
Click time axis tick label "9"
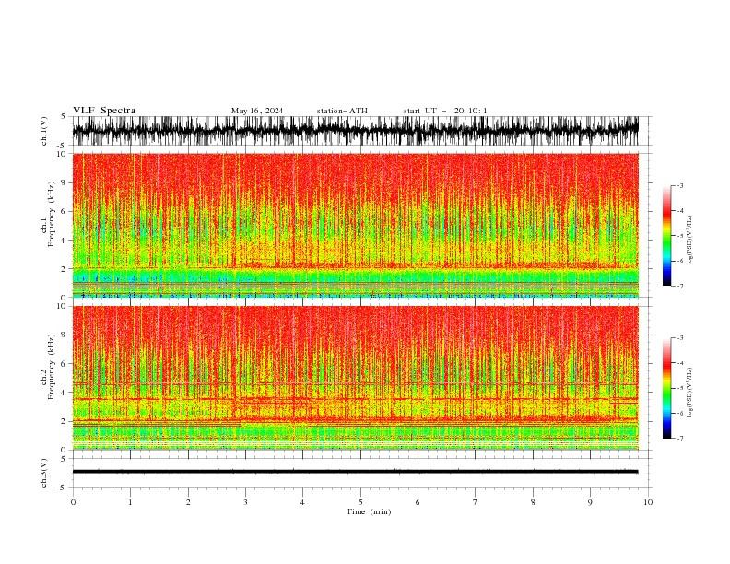(x=590, y=502)
